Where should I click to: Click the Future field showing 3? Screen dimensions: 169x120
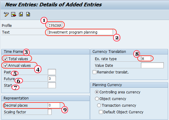point(52,79)
